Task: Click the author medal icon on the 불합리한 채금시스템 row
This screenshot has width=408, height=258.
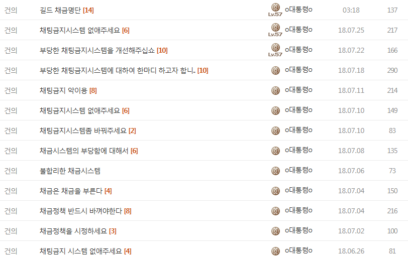Action: point(275,171)
